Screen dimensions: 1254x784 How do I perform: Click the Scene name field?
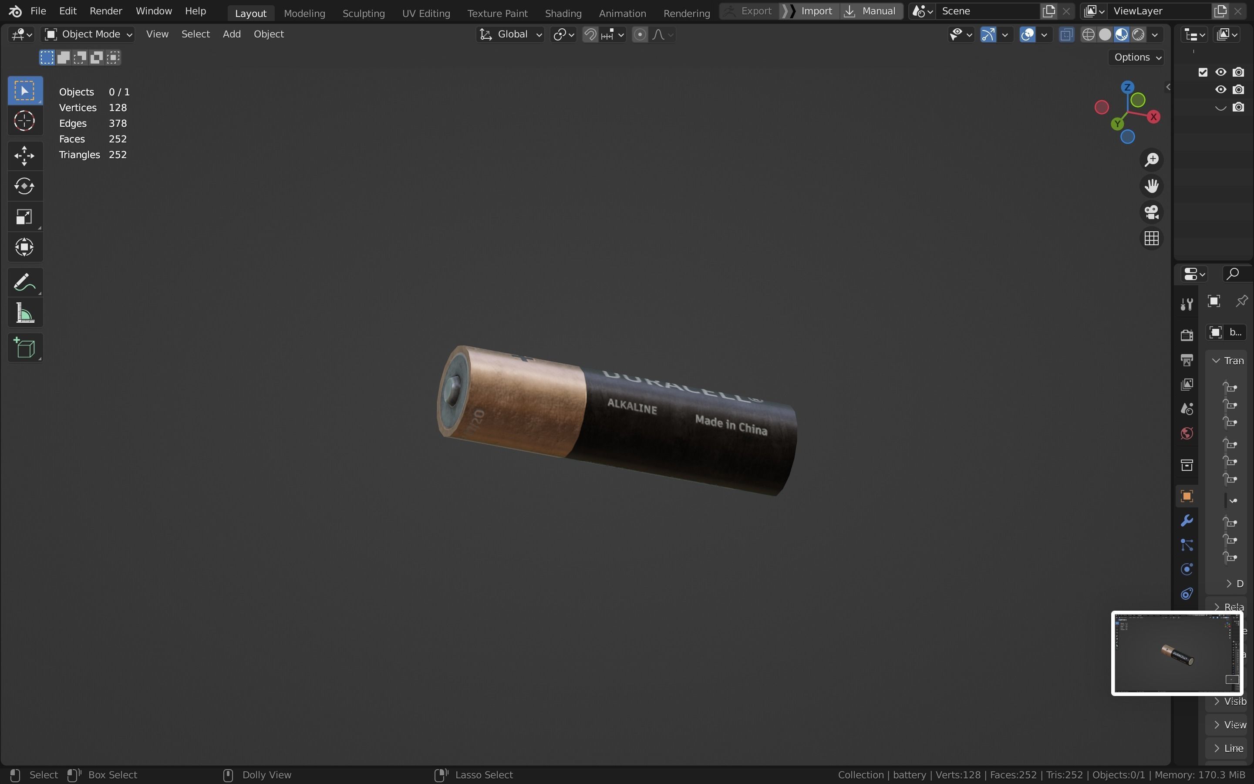coord(987,11)
